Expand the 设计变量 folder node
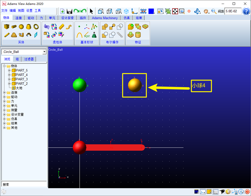The width and height of the screenshot is (251, 196). [x=4, y=115]
